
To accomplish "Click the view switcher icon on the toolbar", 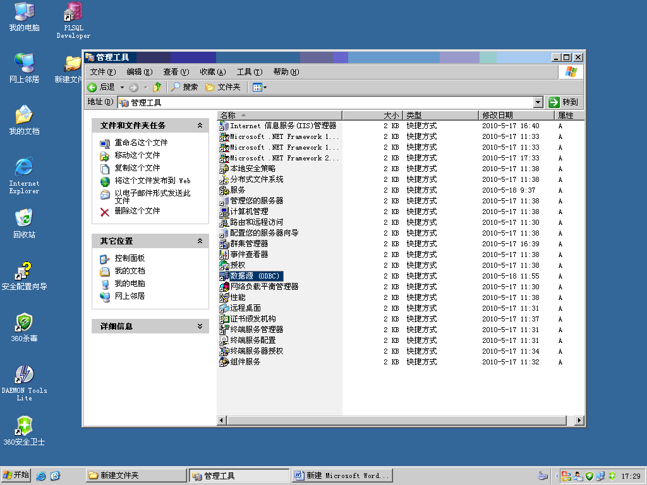I will pyautogui.click(x=258, y=87).
